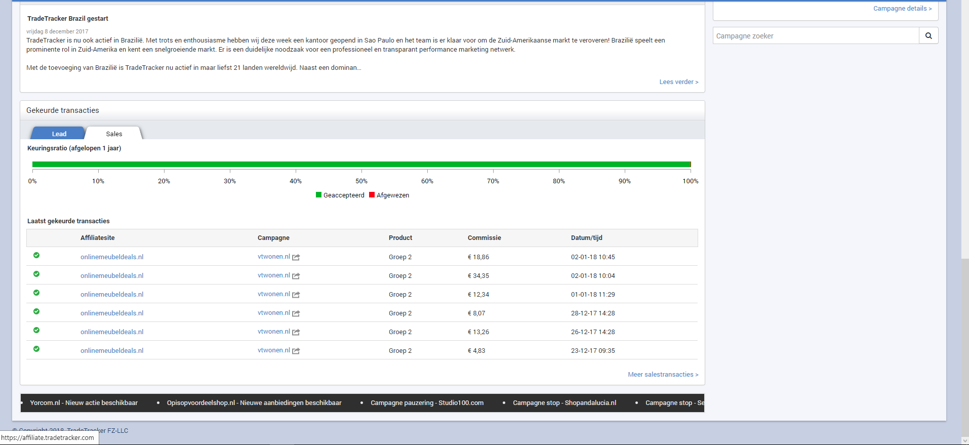
Task: Click the Campagne column header
Action: tap(273, 238)
